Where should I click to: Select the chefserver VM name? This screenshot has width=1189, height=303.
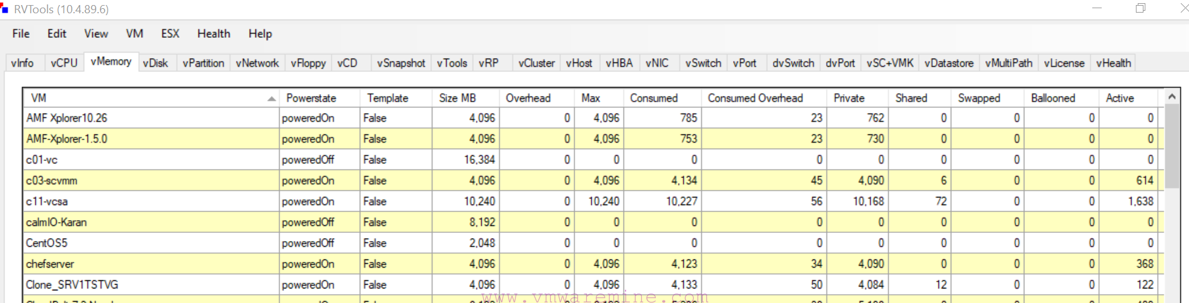(50, 264)
